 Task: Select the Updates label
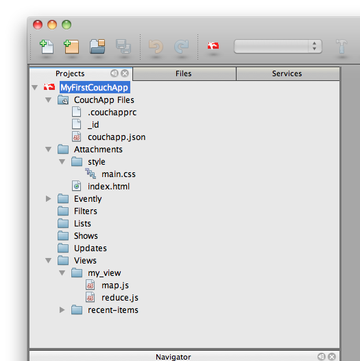click(x=91, y=248)
